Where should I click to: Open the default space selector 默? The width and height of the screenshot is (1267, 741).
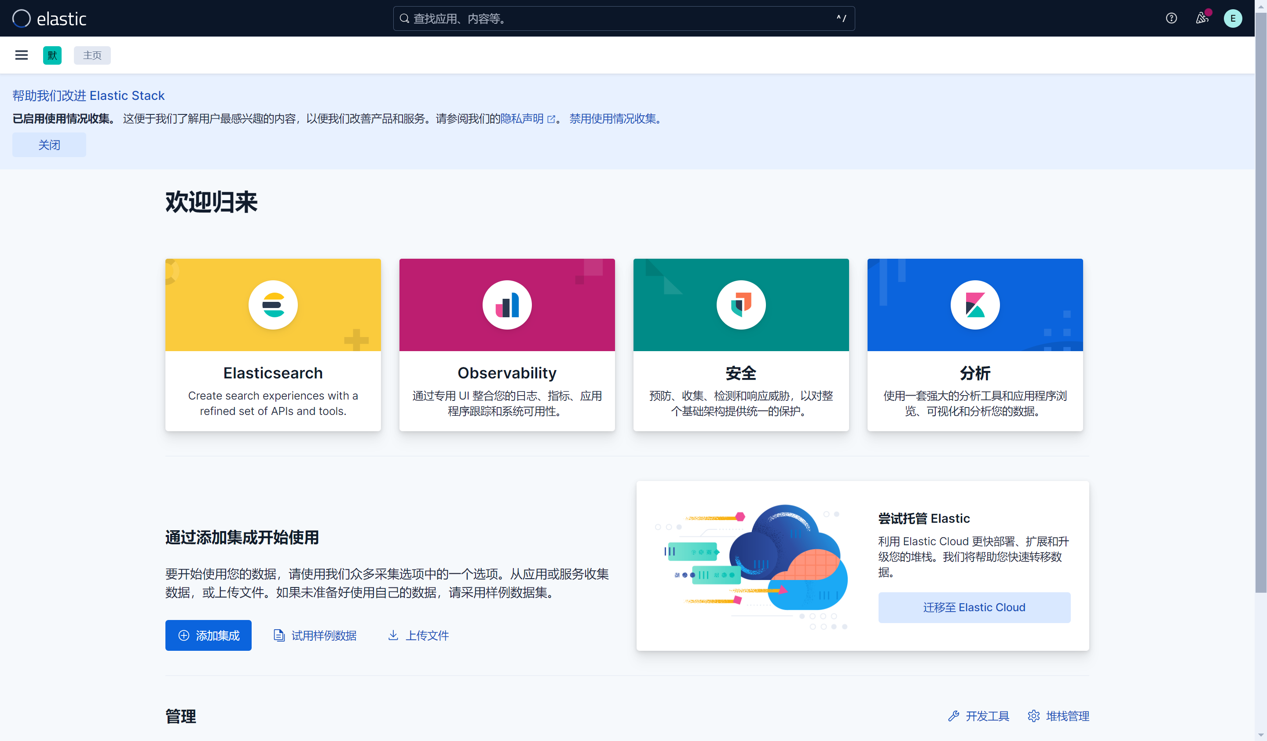point(52,55)
